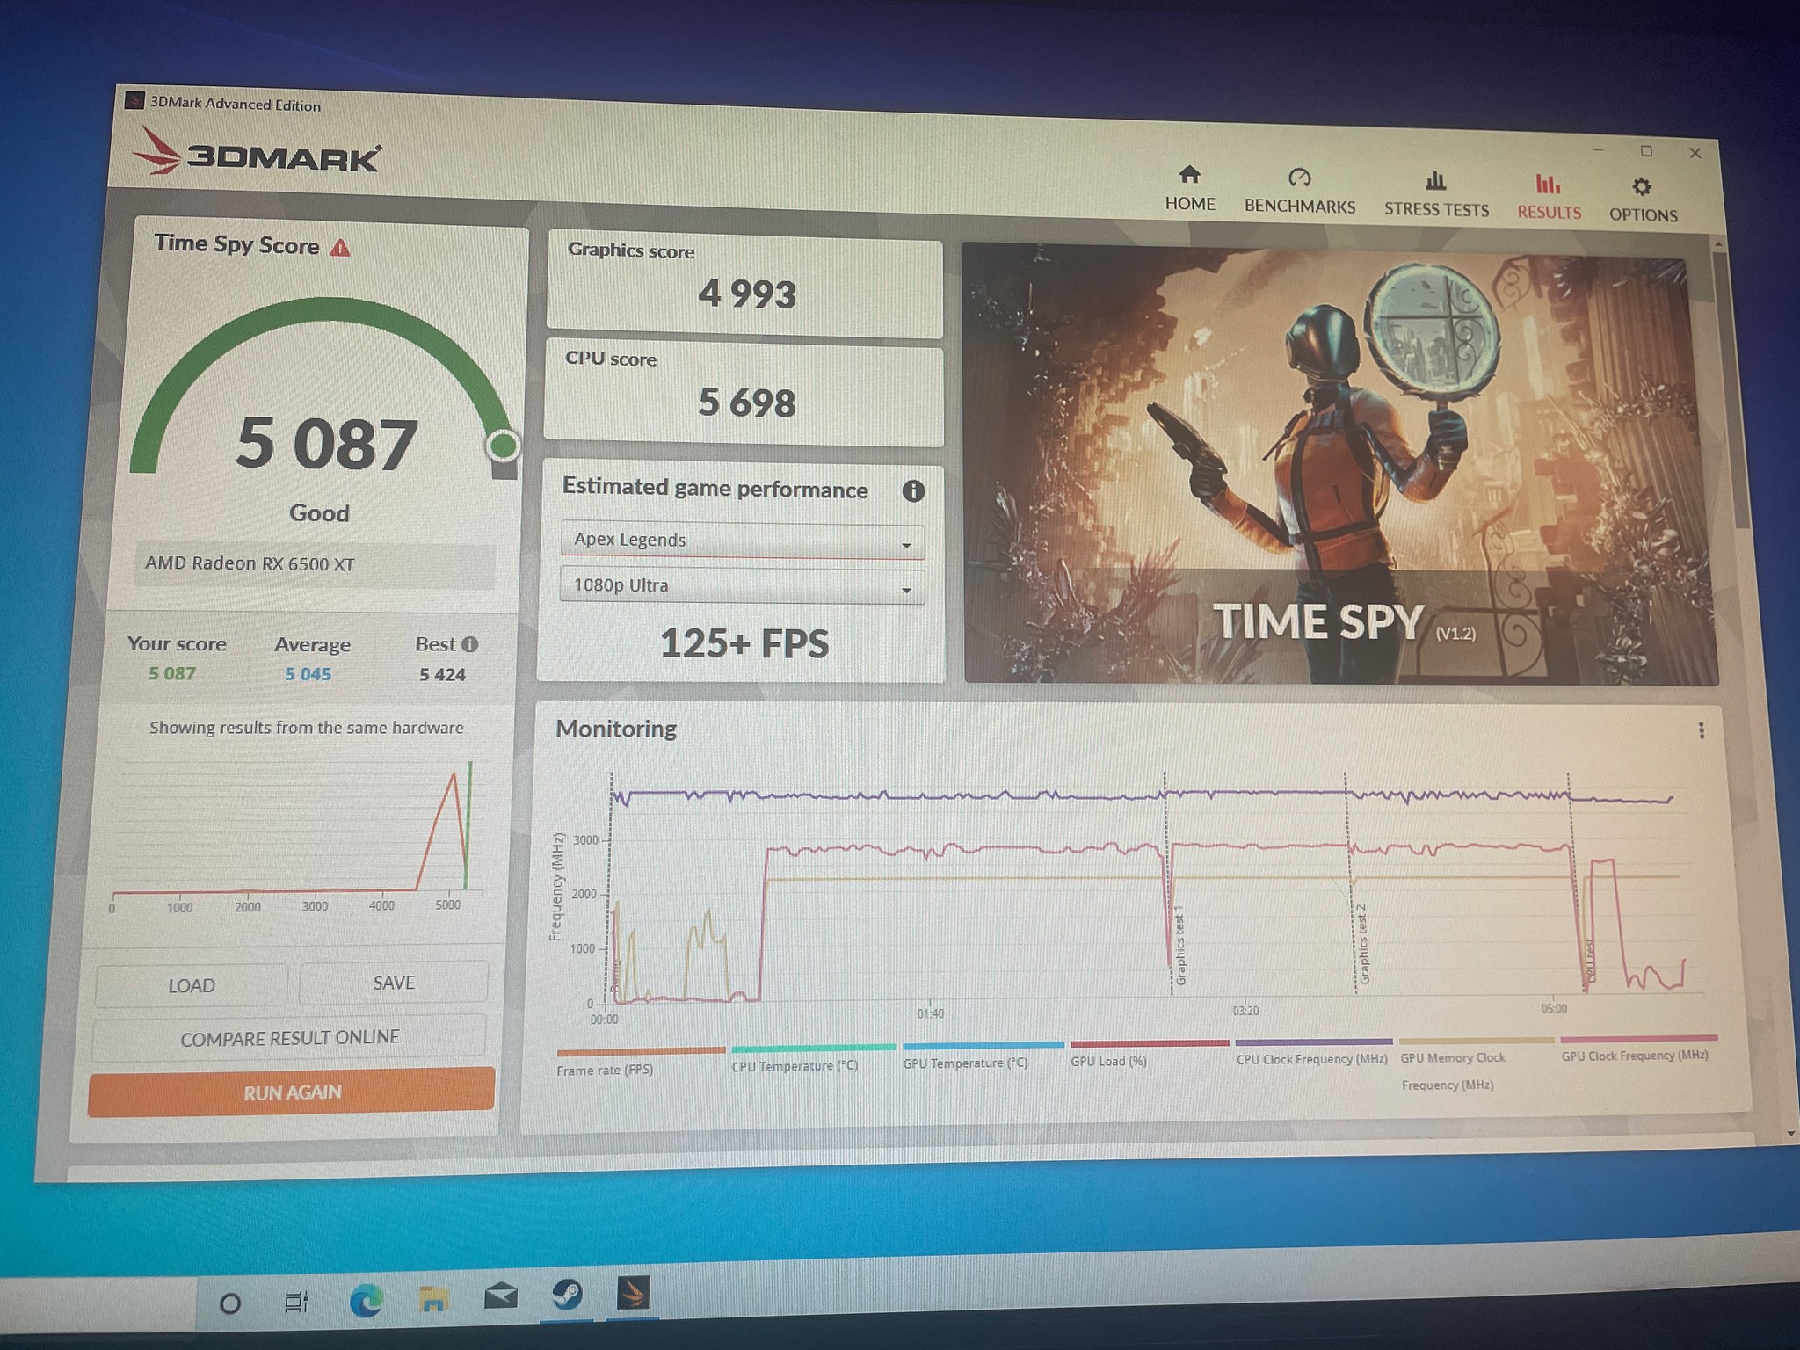Click the 3DMark taskbar icon
The image size is (1800, 1350).
point(633,1293)
